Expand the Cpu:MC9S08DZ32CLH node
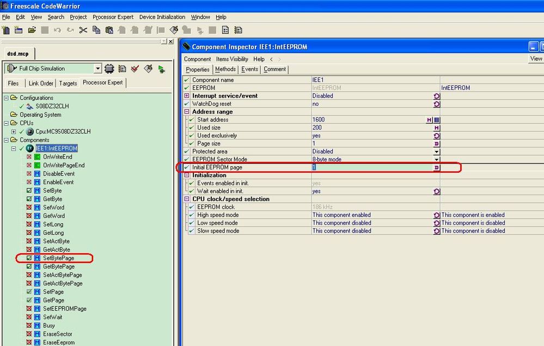The width and height of the screenshot is (544, 346). [14, 131]
